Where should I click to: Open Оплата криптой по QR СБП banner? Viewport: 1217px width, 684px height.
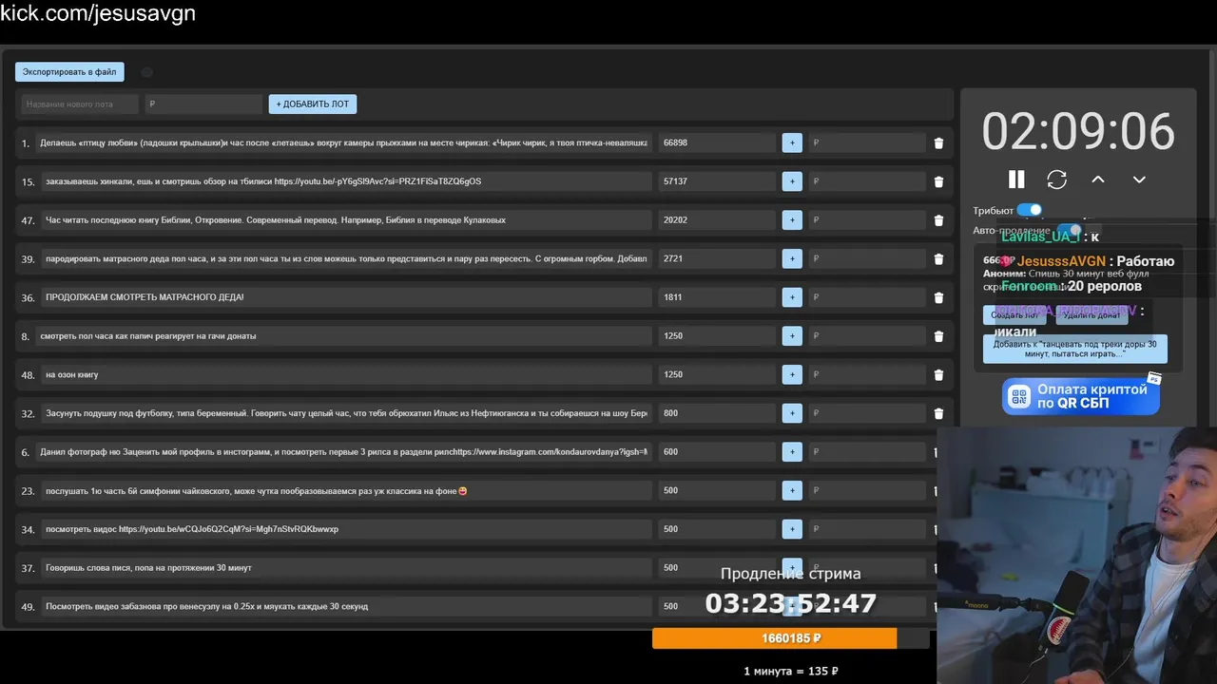coord(1081,396)
